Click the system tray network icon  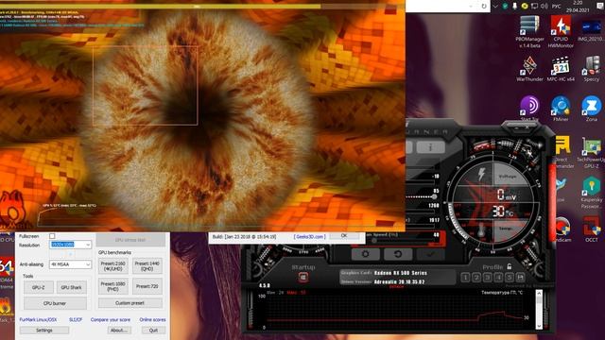click(x=535, y=7)
